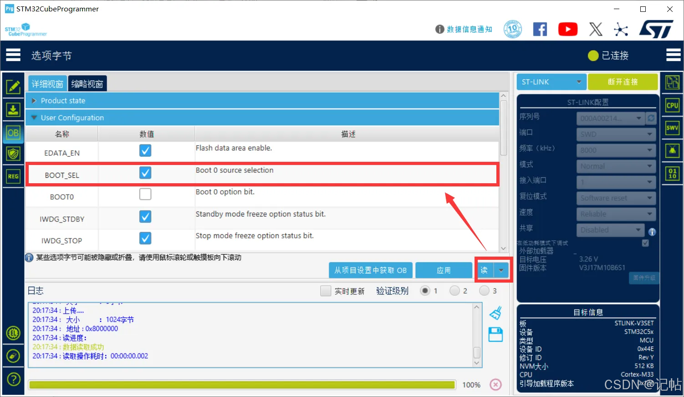Viewport: 684px width, 397px height.
Task: Click the help question mark icon
Action: [14, 379]
